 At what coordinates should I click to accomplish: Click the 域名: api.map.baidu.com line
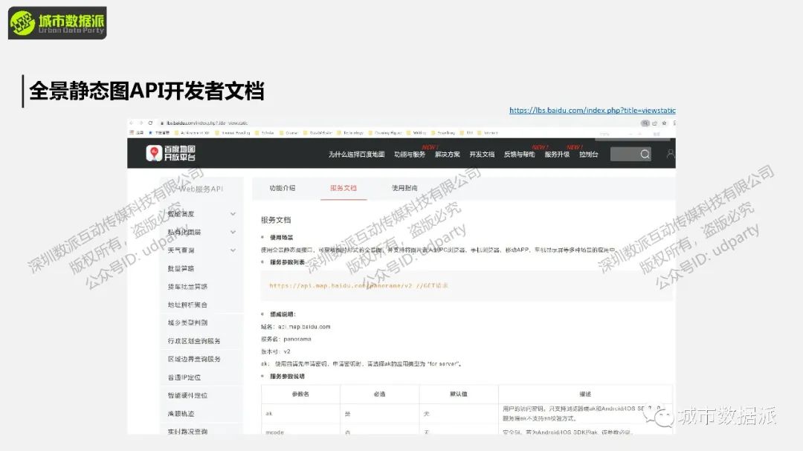295,327
